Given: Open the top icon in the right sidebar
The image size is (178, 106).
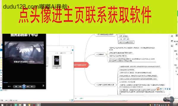Looking at the screenshot, I should 172,36.
